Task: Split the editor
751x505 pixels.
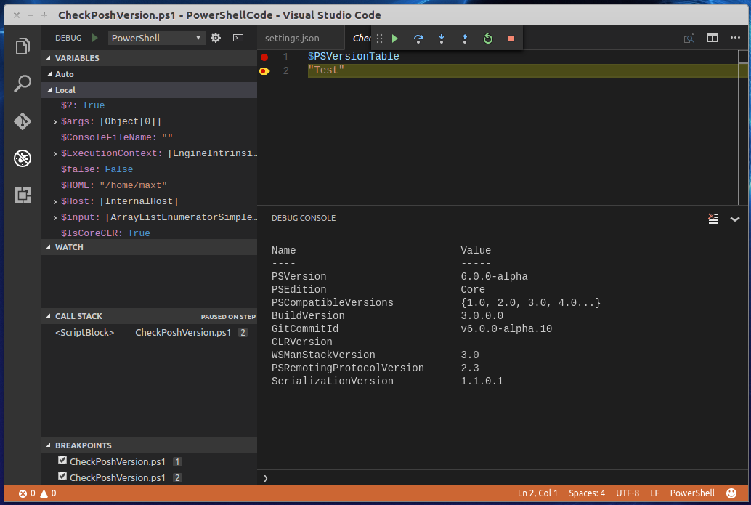Action: tap(713, 38)
